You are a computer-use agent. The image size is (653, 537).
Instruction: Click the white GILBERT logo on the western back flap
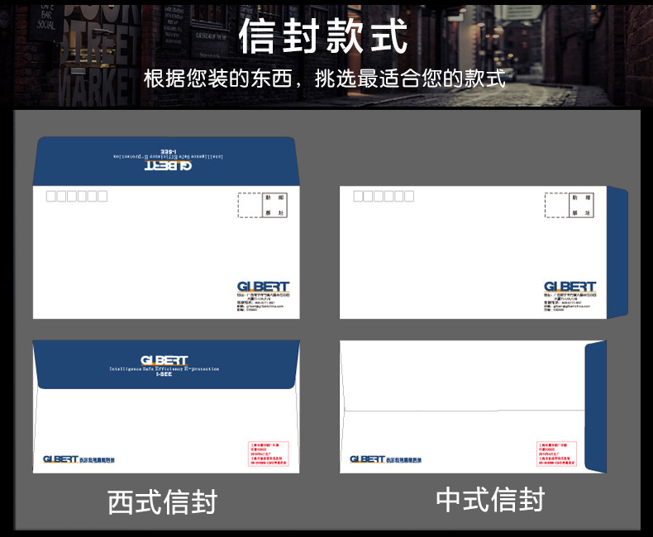click(164, 360)
